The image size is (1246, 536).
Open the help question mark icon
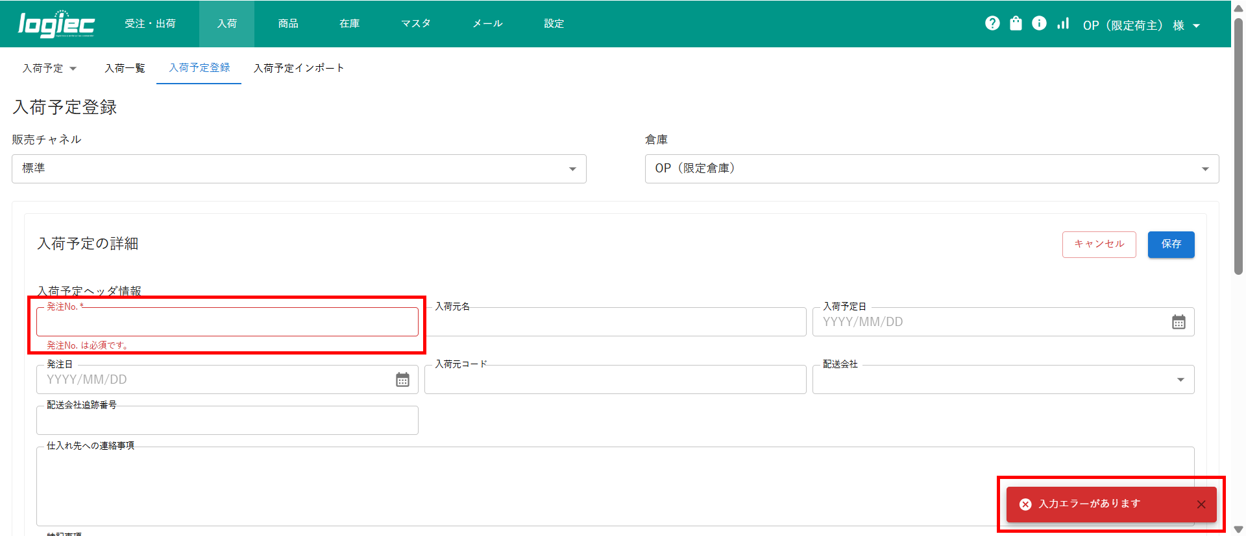tap(992, 23)
